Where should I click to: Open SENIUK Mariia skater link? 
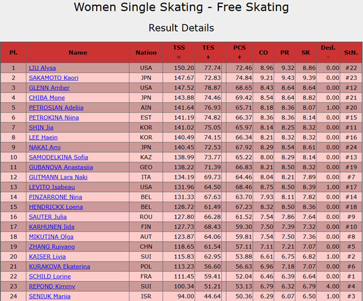pos(50,296)
